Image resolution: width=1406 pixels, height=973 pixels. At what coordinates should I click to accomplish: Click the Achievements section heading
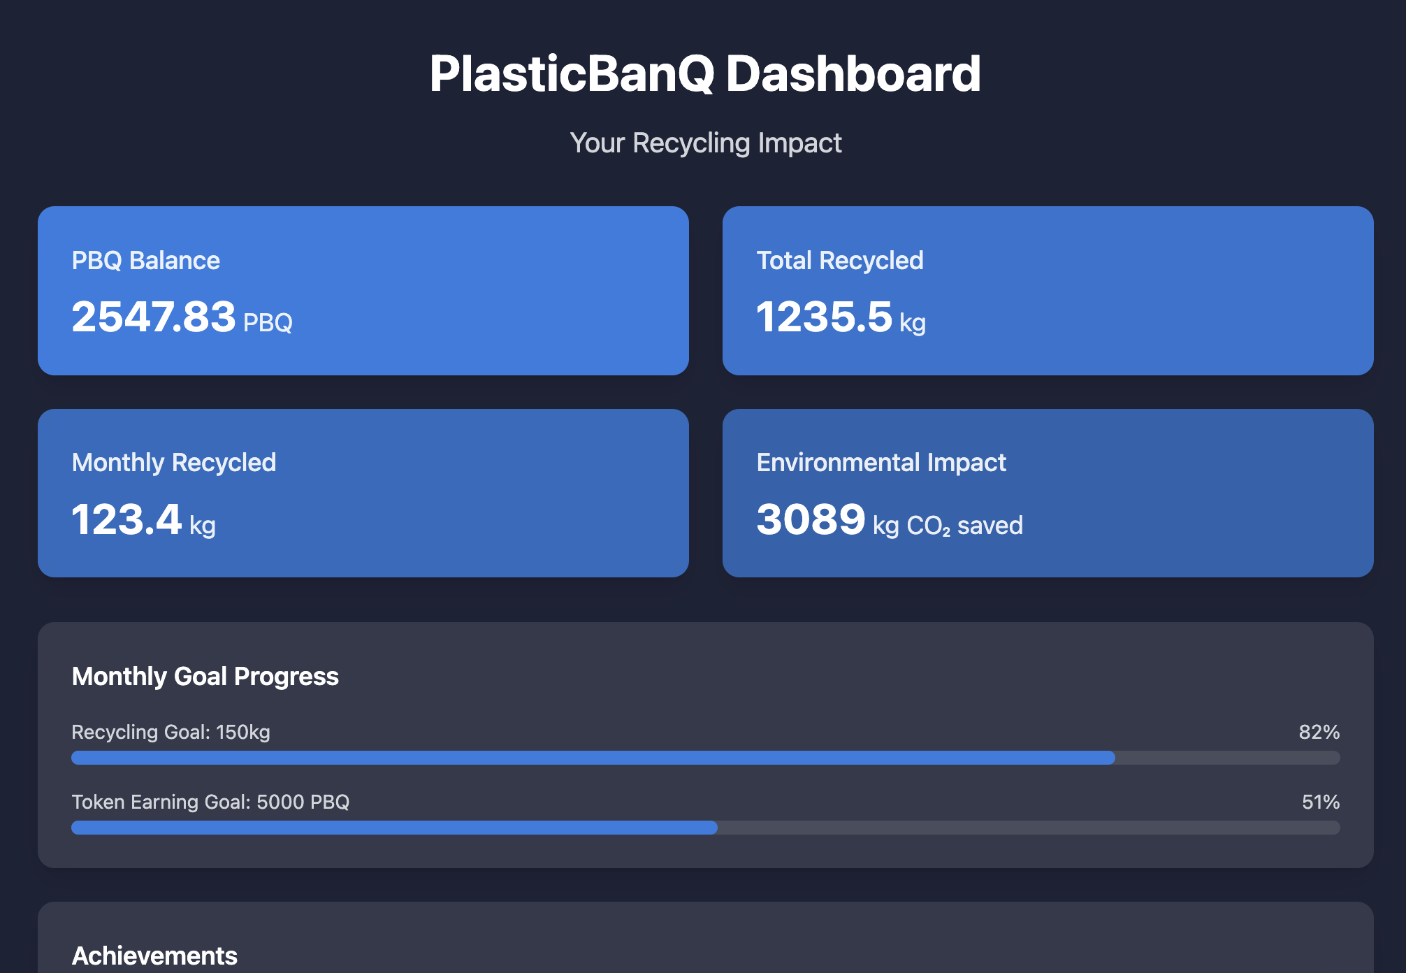pos(154,956)
